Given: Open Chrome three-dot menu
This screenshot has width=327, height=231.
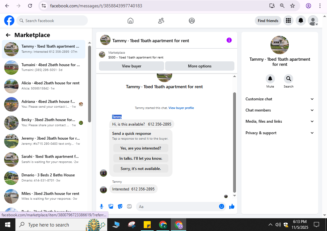Looking at the screenshot, I should pos(320,6).
